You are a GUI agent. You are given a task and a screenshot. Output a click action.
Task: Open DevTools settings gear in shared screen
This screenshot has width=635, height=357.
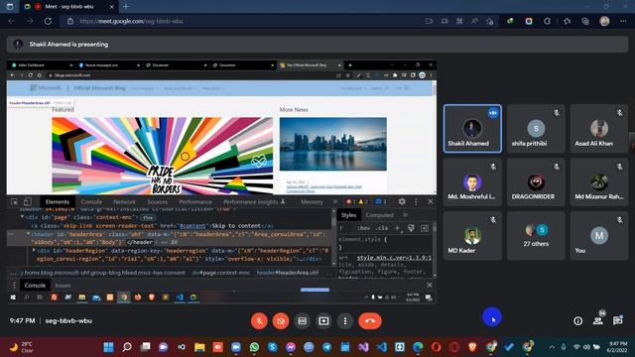coord(402,201)
